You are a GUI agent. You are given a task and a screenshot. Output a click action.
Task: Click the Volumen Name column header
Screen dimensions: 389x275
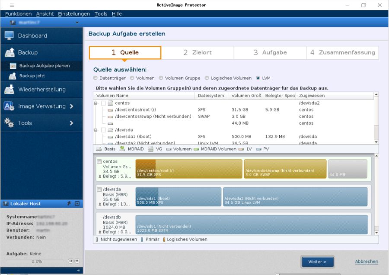pyautogui.click(x=144, y=96)
